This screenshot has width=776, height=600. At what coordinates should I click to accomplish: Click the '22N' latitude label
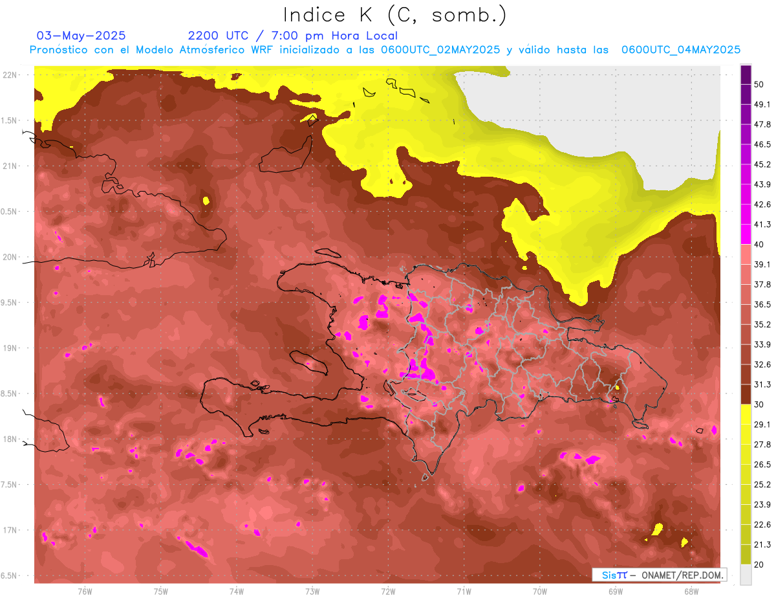tap(10, 75)
